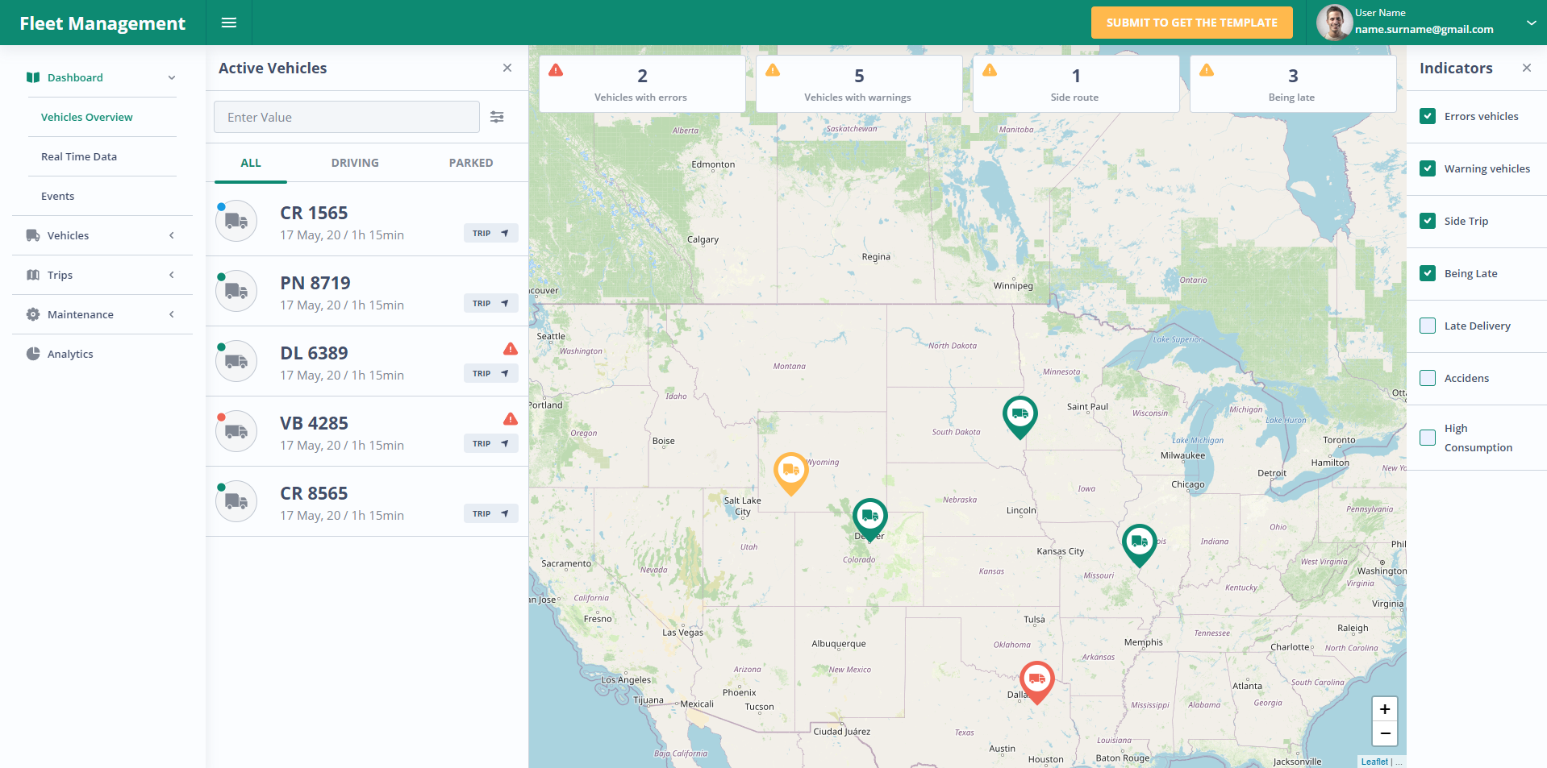Click Submit to Get the Template button
This screenshot has width=1547, height=768.
coord(1191,23)
